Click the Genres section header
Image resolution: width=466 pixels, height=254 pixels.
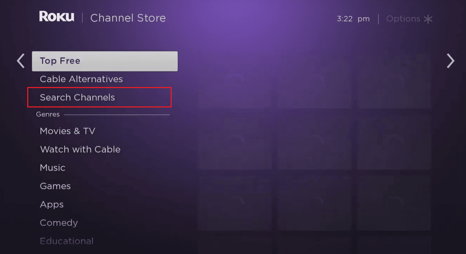pos(48,114)
